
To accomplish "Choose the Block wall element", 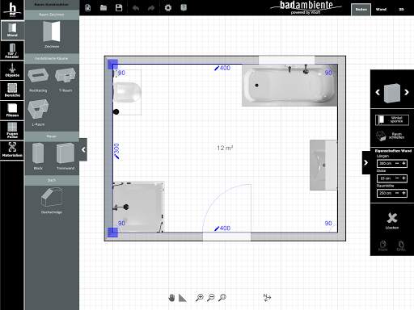I will point(38,156).
